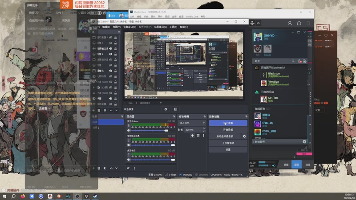Open Studio One home icon
The image size is (356, 200).
point(299,23)
